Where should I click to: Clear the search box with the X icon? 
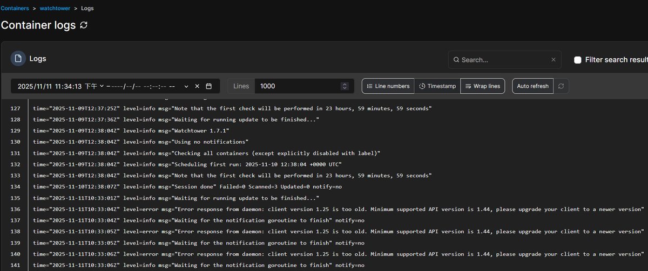[553, 60]
